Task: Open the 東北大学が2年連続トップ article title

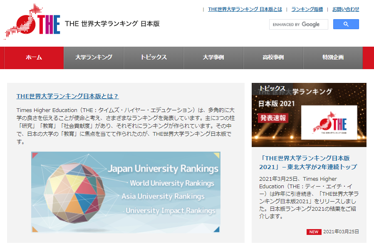Action: pos(308,162)
